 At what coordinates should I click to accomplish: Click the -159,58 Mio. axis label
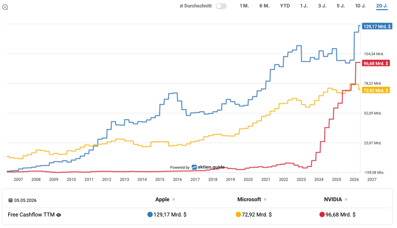374,172
